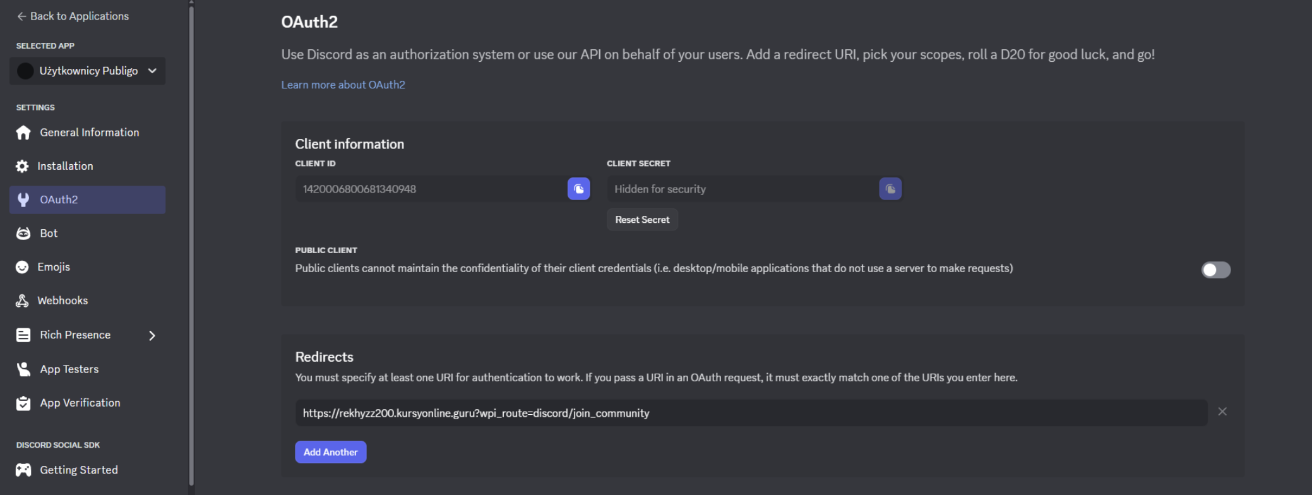Click the General Information home icon
The width and height of the screenshot is (1312, 495).
tap(23, 133)
